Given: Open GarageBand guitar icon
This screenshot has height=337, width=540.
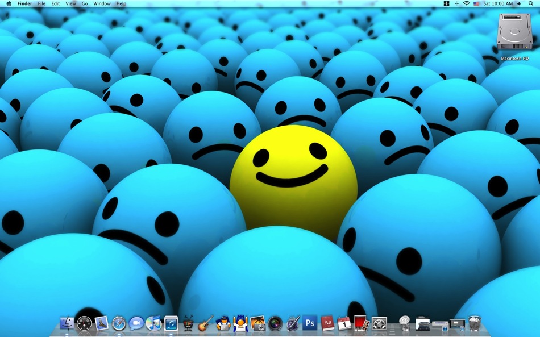Looking at the screenshot, I should (206, 323).
